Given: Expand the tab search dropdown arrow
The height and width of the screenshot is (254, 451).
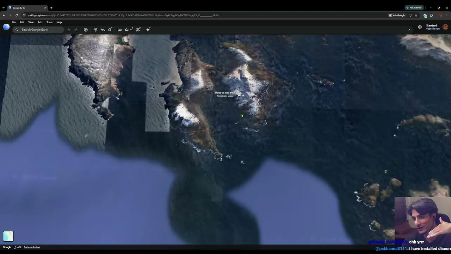Looking at the screenshot, I should (x=4, y=7).
